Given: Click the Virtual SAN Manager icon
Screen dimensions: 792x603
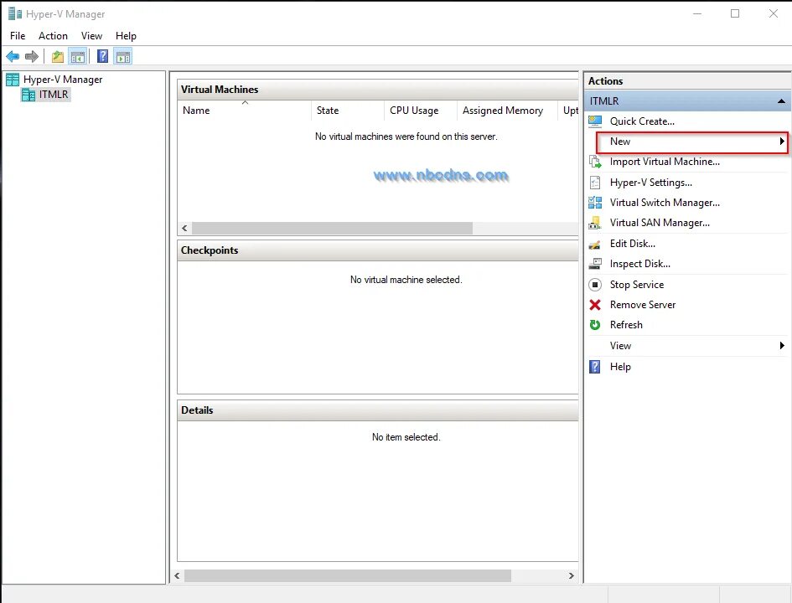Looking at the screenshot, I should (x=595, y=223).
